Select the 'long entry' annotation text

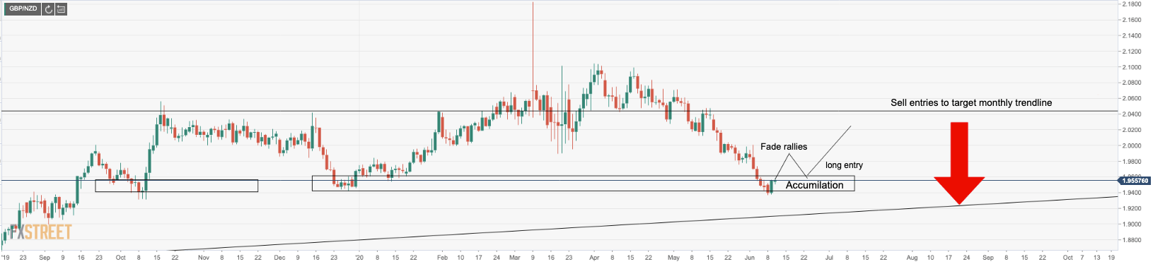pyautogui.click(x=844, y=165)
